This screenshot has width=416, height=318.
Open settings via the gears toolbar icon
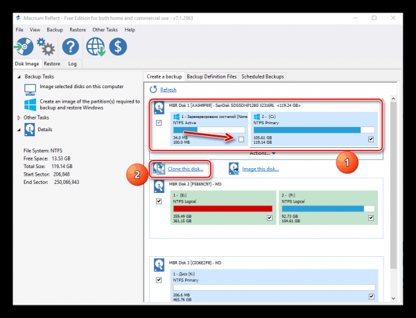pyautogui.click(x=46, y=47)
